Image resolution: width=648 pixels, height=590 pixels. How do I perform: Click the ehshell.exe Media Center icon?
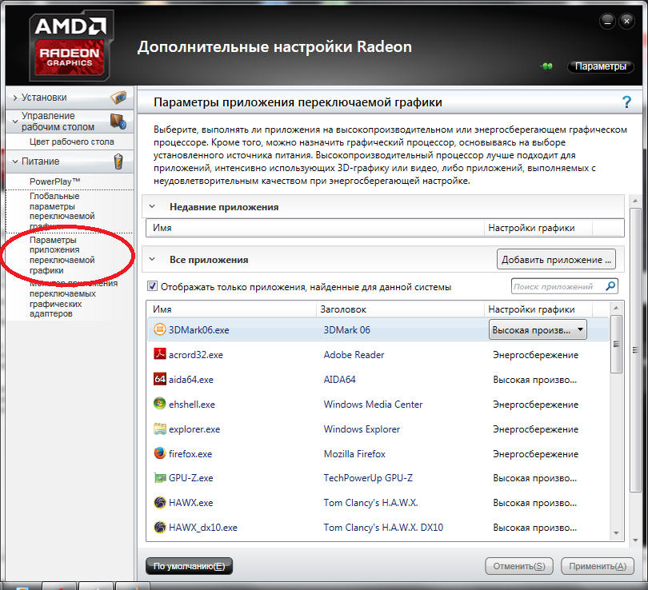pyautogui.click(x=159, y=404)
